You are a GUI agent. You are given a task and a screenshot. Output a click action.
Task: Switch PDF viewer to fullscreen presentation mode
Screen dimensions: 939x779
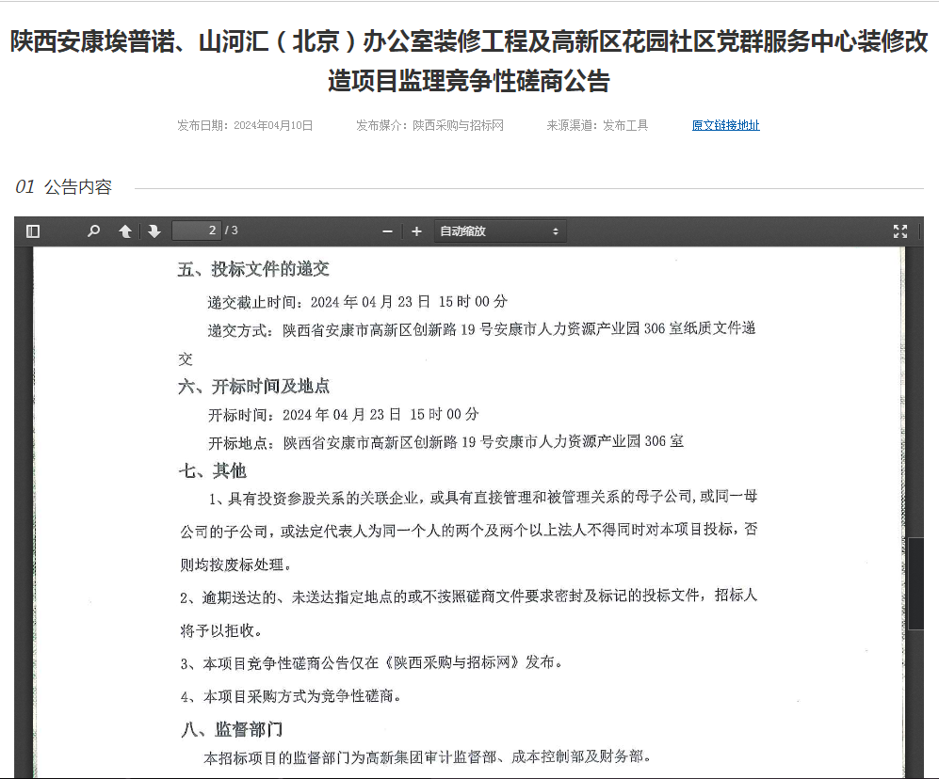(x=900, y=231)
